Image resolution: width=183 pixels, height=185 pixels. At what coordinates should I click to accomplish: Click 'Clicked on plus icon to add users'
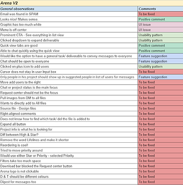(69, 66)
